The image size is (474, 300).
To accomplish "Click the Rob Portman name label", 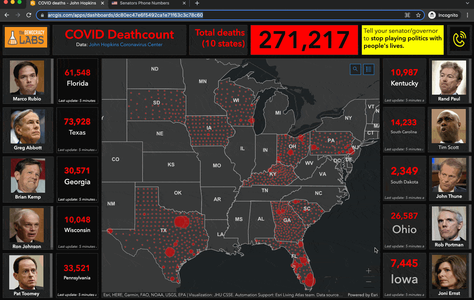I will (x=449, y=245).
